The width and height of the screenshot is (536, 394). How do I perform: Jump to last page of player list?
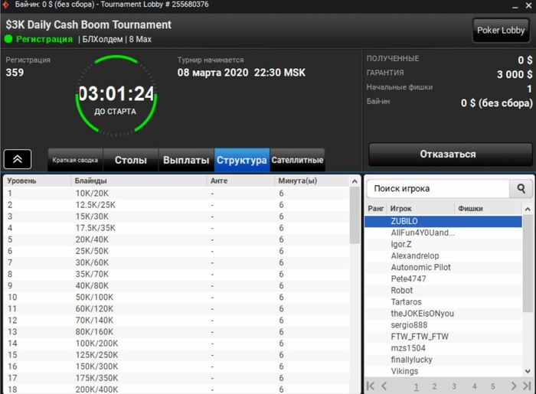click(527, 386)
